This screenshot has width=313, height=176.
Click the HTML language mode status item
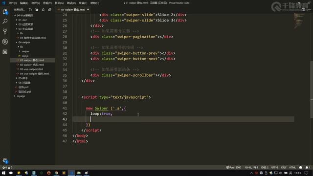tap(292, 167)
